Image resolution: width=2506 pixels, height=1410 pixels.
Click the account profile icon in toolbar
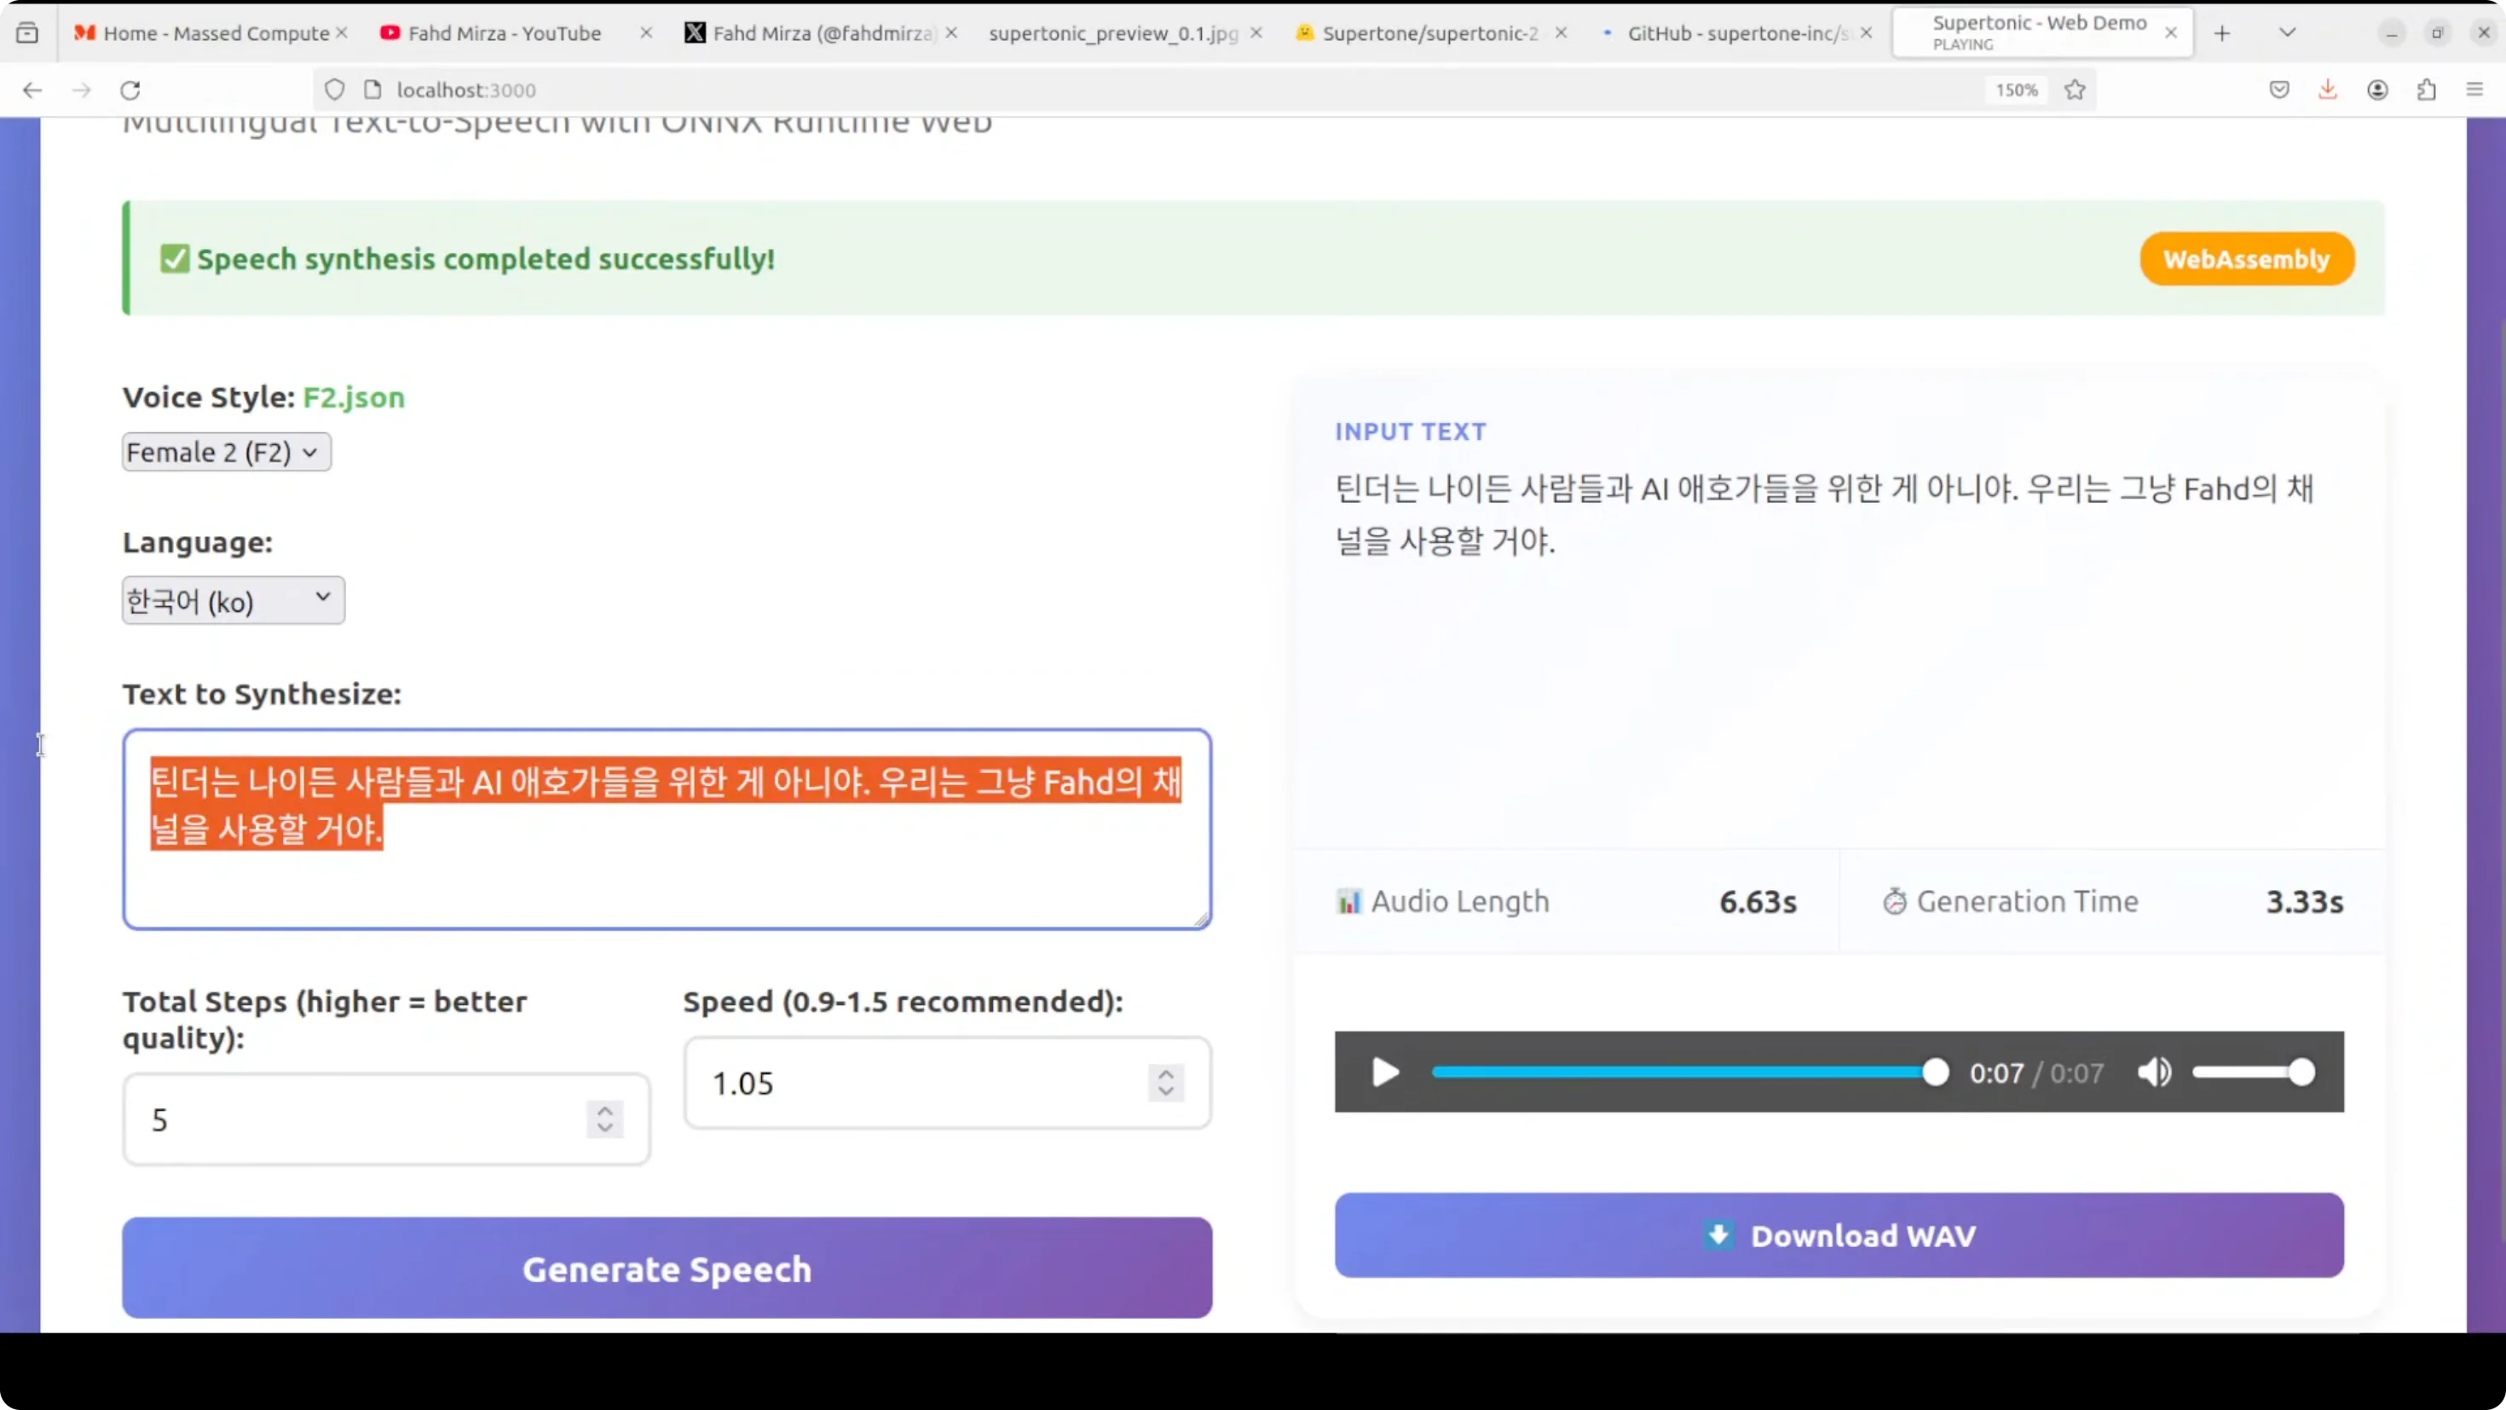(x=2377, y=90)
